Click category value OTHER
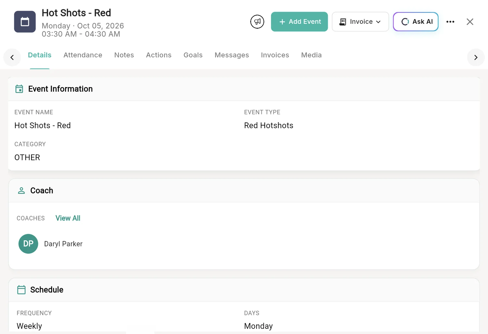488x334 pixels. click(x=27, y=157)
